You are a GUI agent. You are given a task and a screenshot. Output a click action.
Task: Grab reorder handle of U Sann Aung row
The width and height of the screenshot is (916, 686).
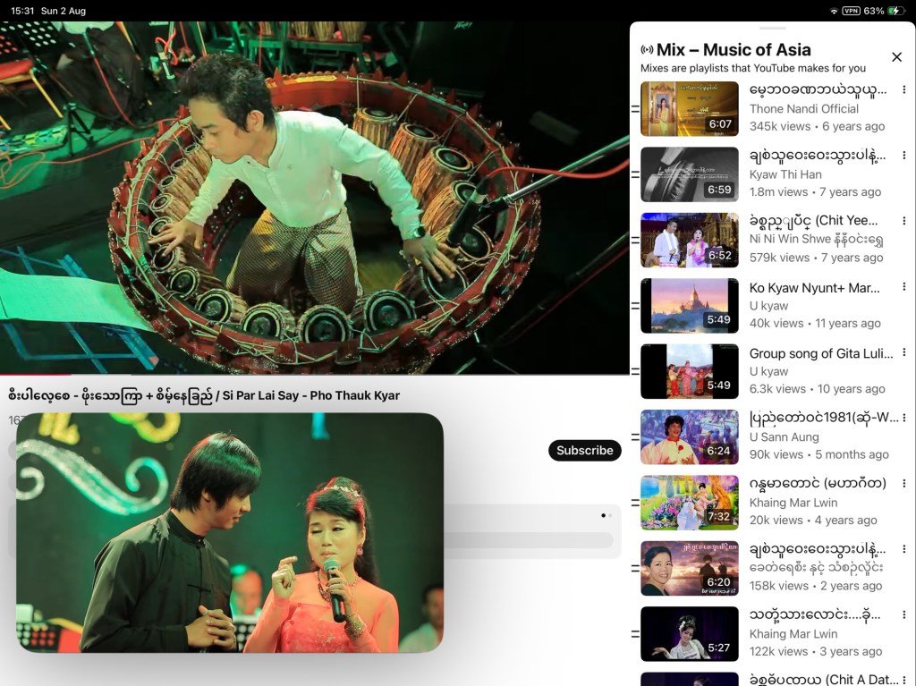[x=635, y=436]
